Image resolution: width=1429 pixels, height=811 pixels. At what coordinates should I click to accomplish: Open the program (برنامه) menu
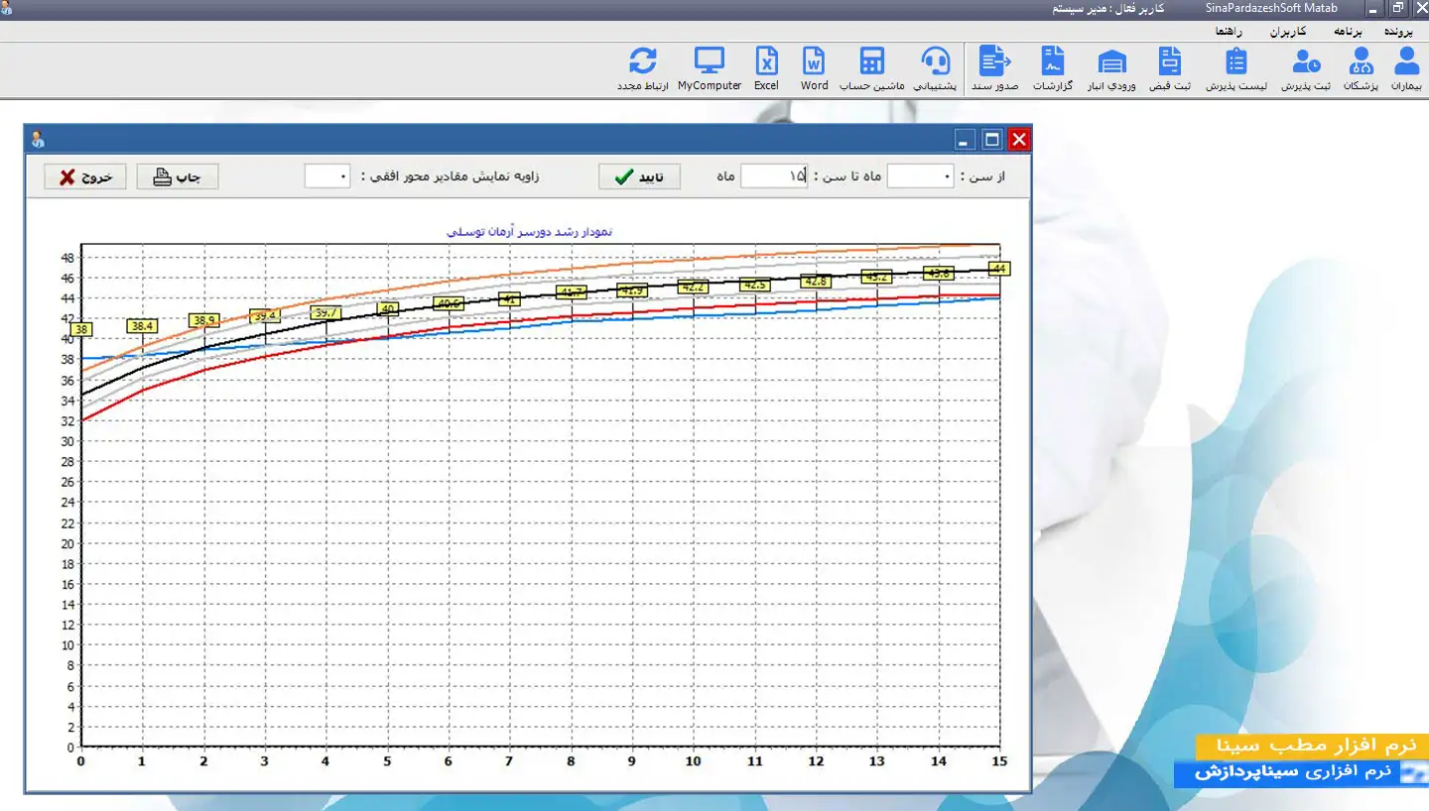(x=1350, y=32)
